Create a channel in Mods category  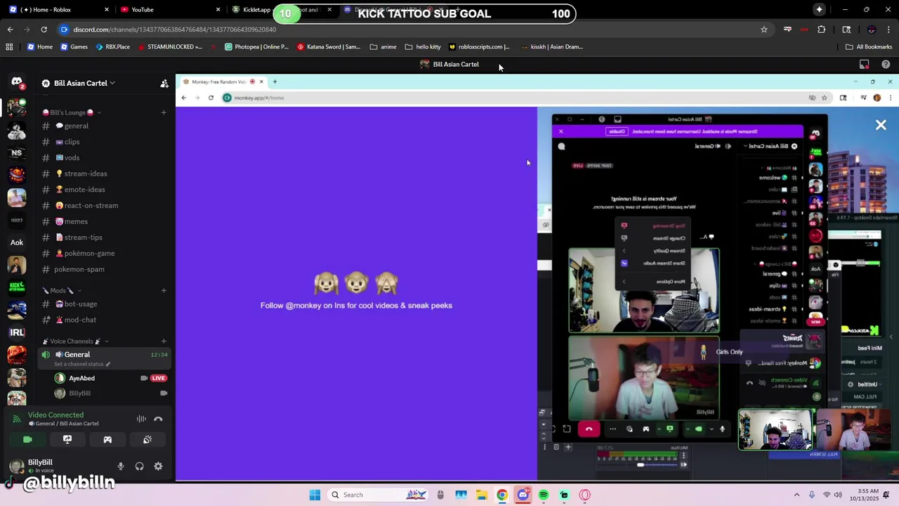pos(164,290)
